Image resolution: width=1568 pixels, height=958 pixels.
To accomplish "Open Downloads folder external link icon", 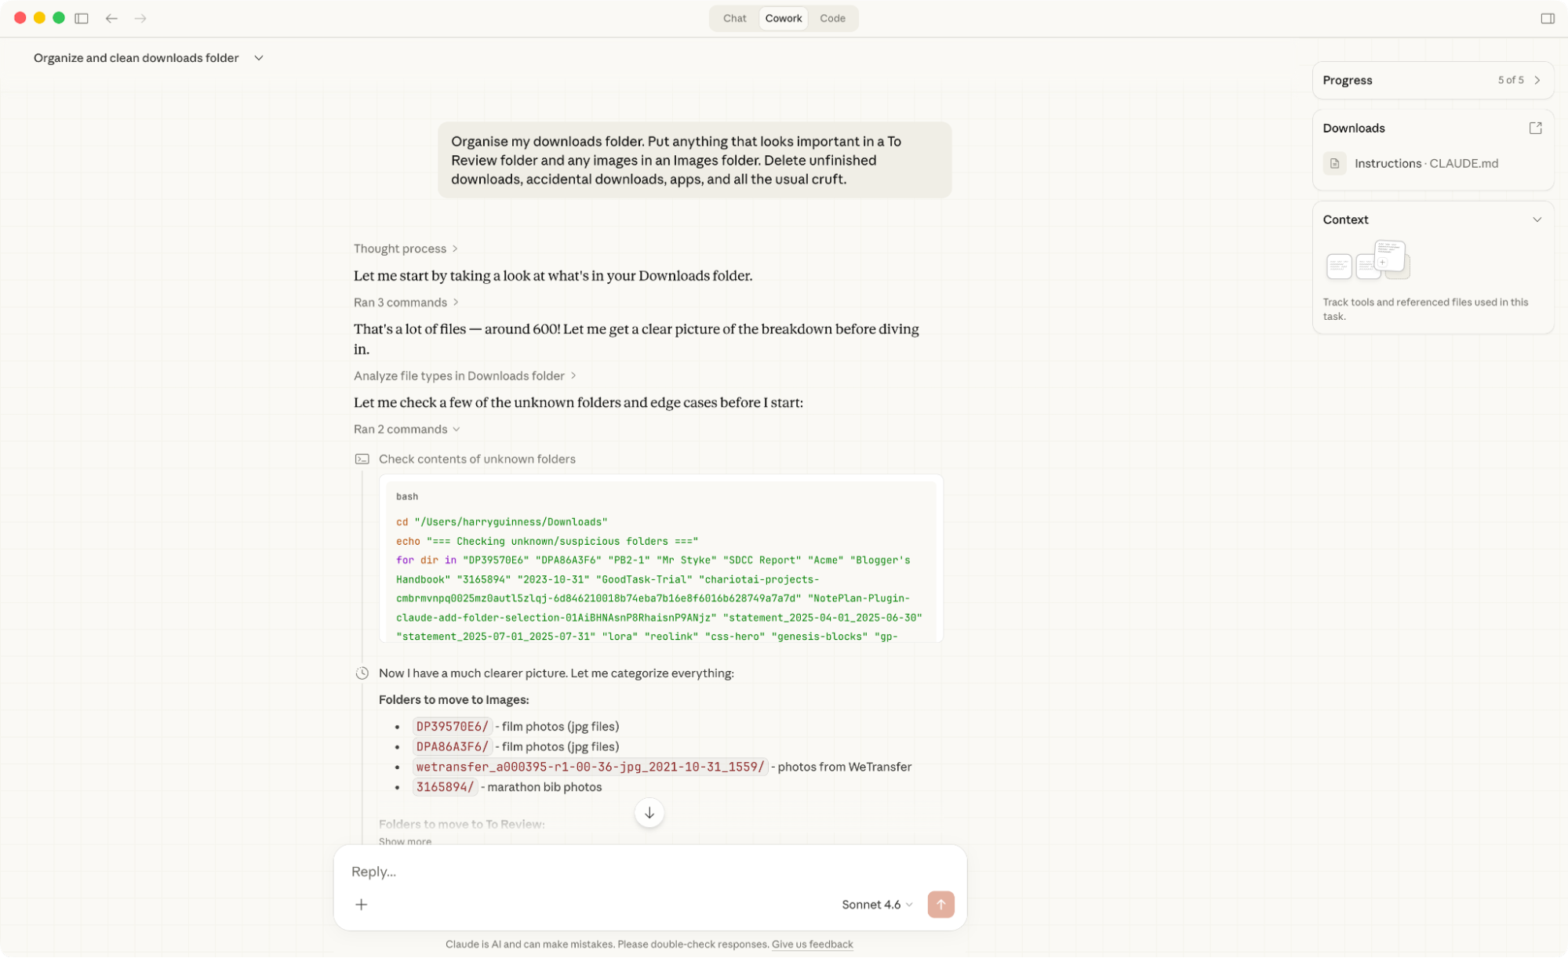I will (1535, 128).
